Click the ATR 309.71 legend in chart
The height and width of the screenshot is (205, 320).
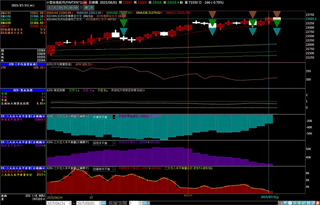(x=83, y=64)
